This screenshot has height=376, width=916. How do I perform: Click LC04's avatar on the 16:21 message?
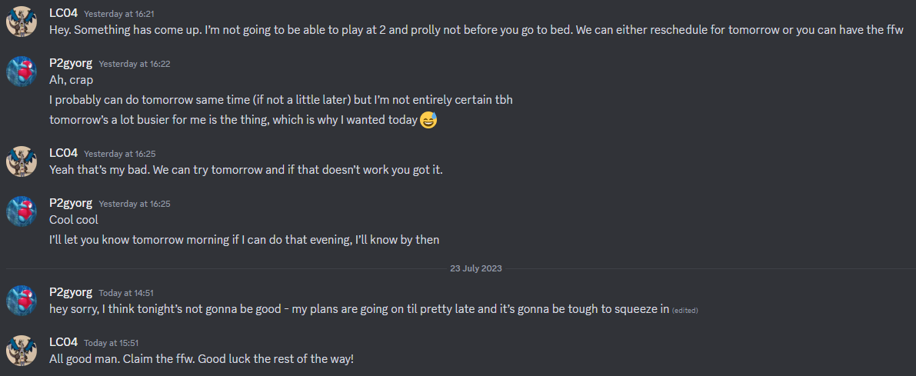tap(22, 22)
